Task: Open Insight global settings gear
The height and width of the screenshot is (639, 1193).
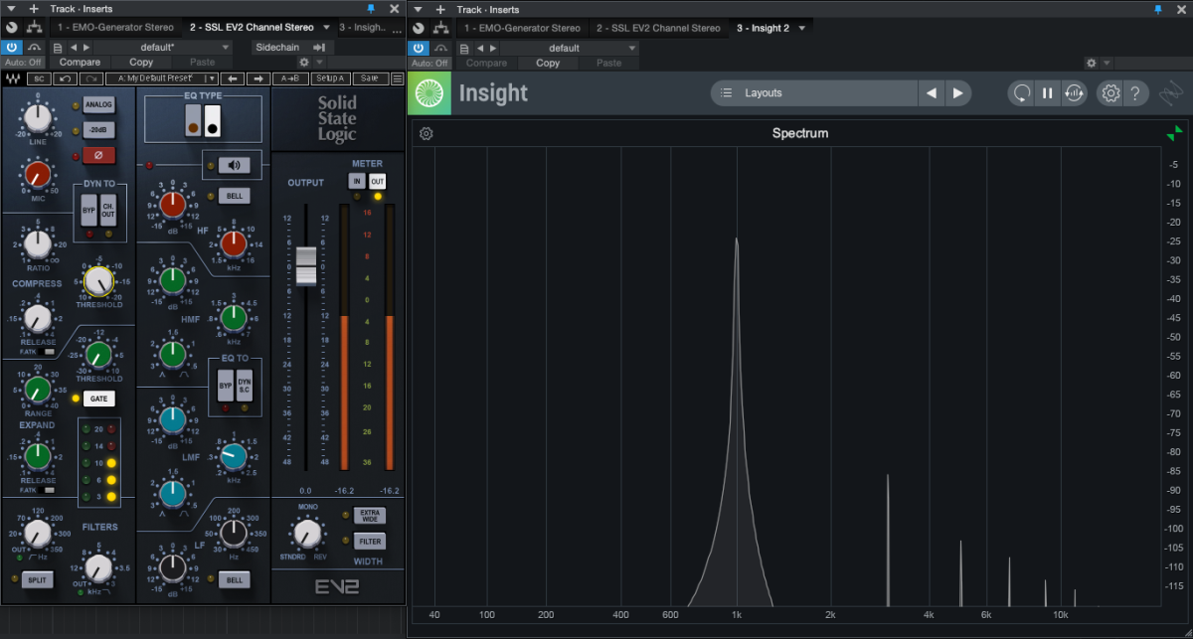Action: [x=1109, y=93]
